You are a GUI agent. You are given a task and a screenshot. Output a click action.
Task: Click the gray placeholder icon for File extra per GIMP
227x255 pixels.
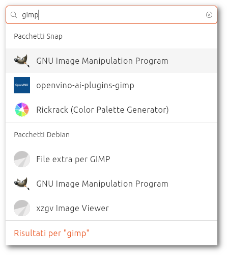pos(22,159)
